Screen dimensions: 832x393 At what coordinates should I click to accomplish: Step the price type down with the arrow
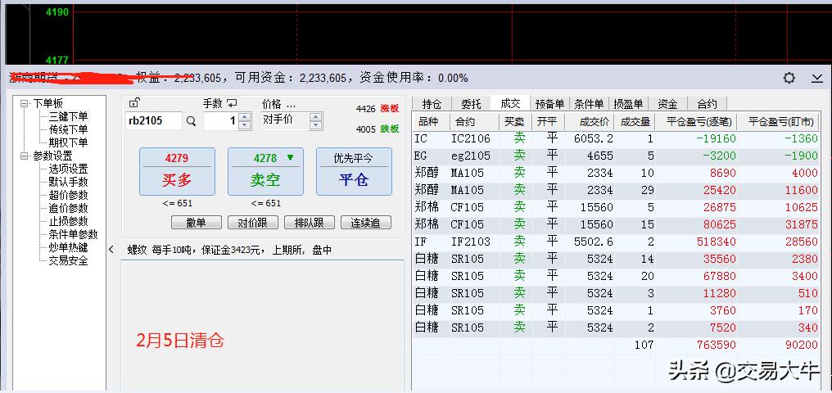[x=315, y=125]
